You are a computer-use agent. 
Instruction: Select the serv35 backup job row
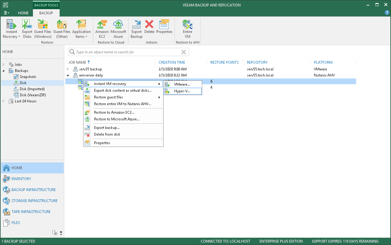pos(211,69)
